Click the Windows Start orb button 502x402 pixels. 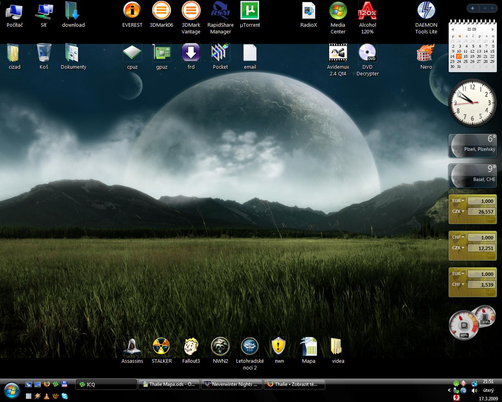[11, 390]
